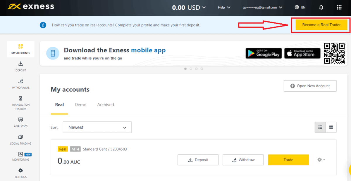The height and width of the screenshot is (181, 351).
Task: Click Withdraw button on Standard Cent account
Action: coord(243,160)
